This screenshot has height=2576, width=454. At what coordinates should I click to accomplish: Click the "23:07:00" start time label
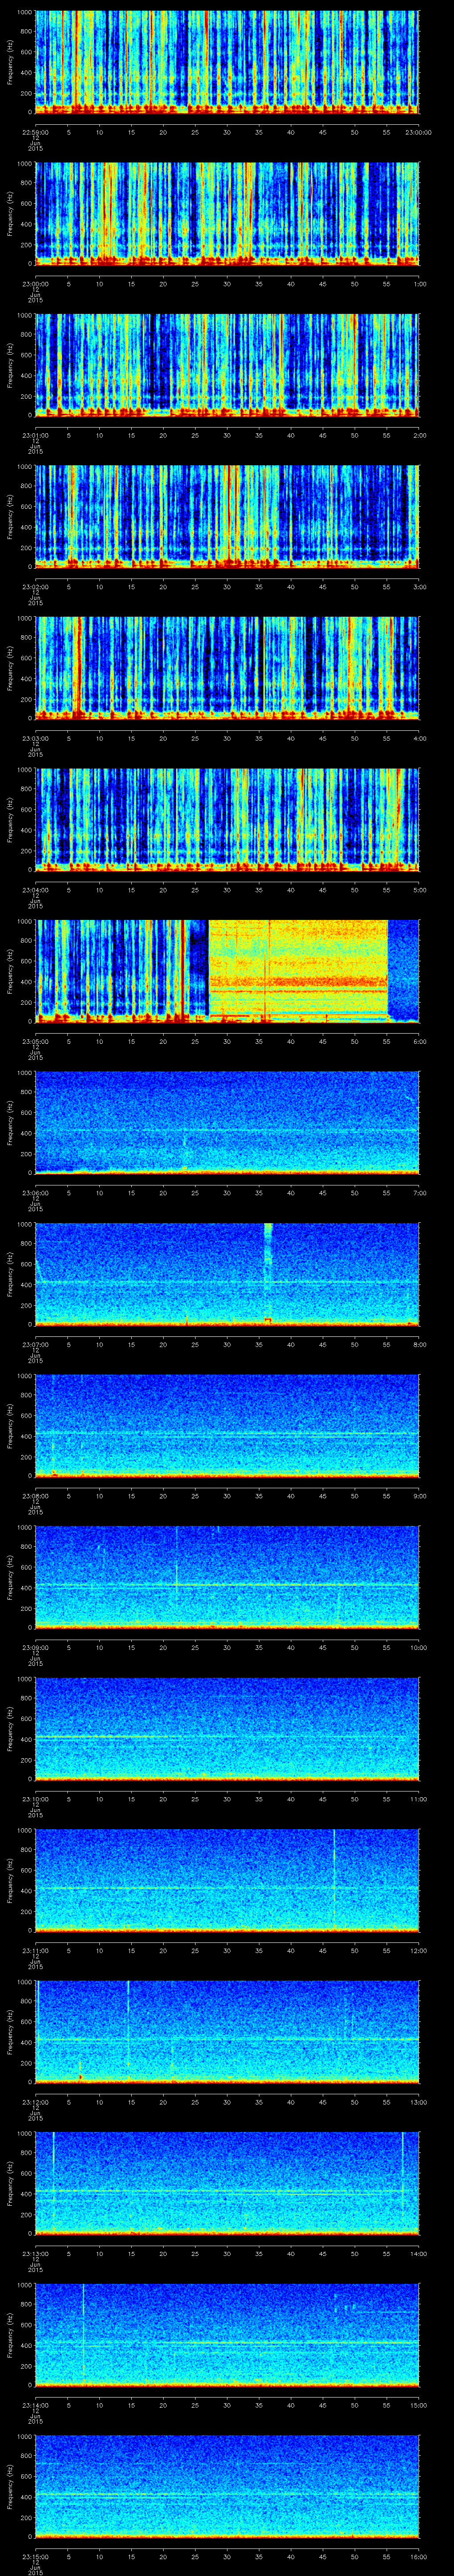35,1343
